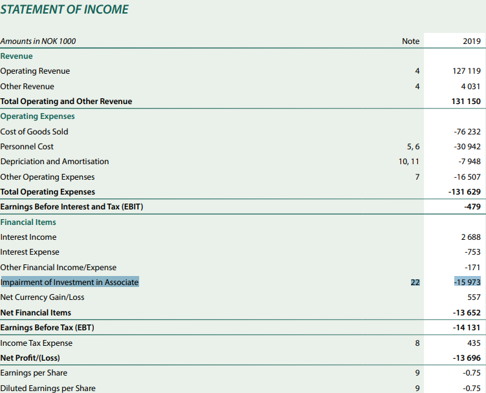Screen dimensions: 486x393
Task: Click the Net Profit/(Loss) row label
Action: [x=30, y=357]
